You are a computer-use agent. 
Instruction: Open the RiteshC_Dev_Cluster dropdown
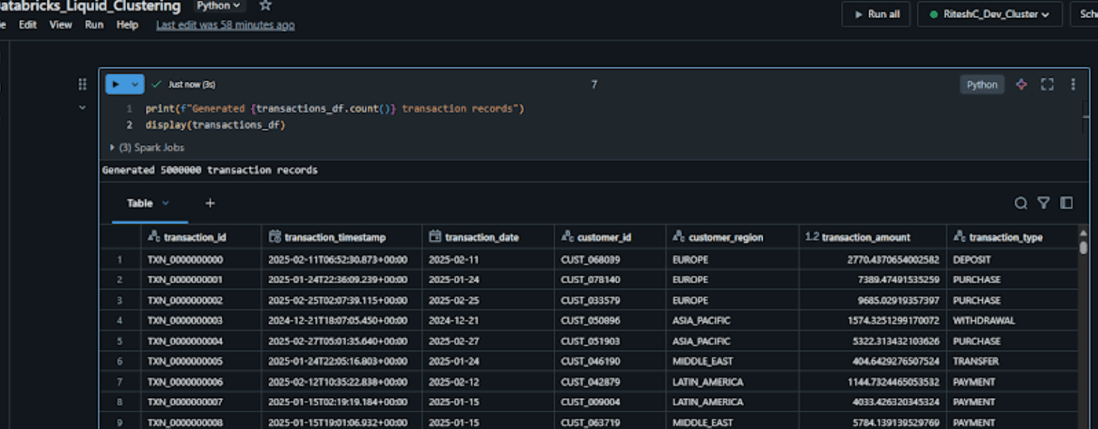[989, 13]
